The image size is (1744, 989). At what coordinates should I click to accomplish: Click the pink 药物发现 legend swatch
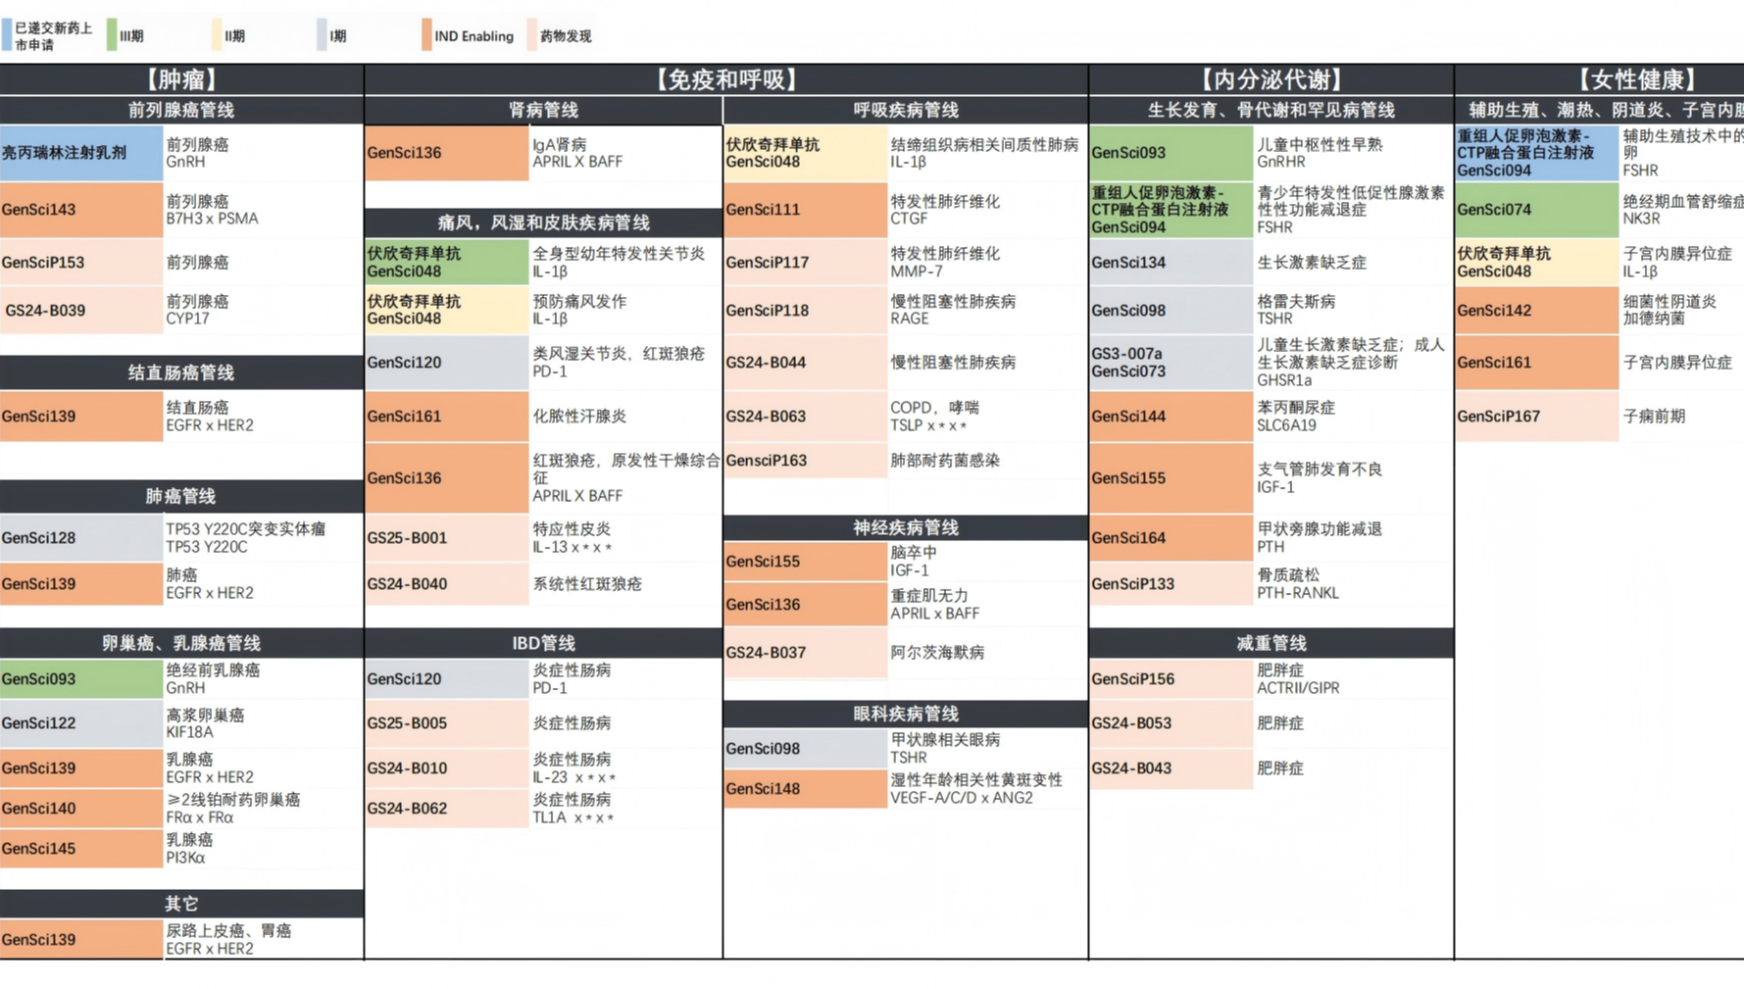point(532,35)
